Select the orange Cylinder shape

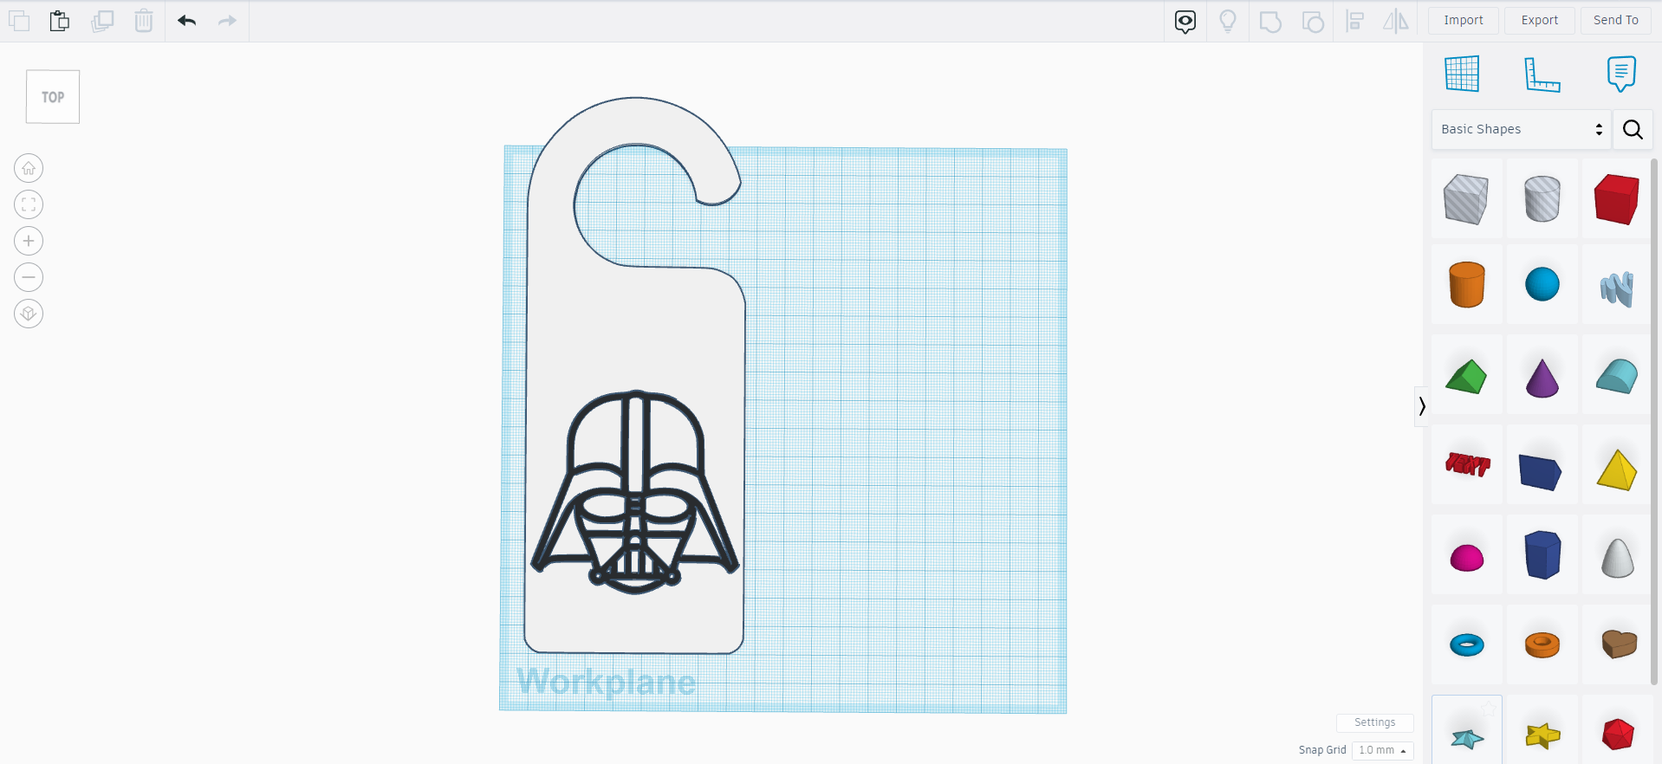tap(1466, 284)
